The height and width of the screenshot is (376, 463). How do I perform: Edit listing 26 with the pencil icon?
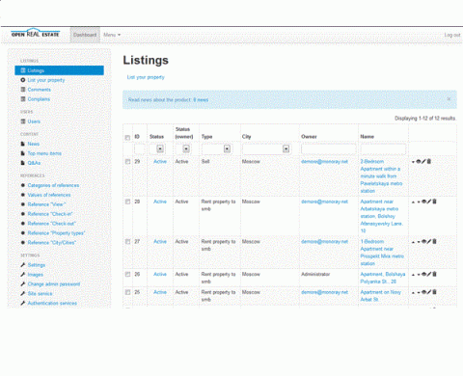429,275
